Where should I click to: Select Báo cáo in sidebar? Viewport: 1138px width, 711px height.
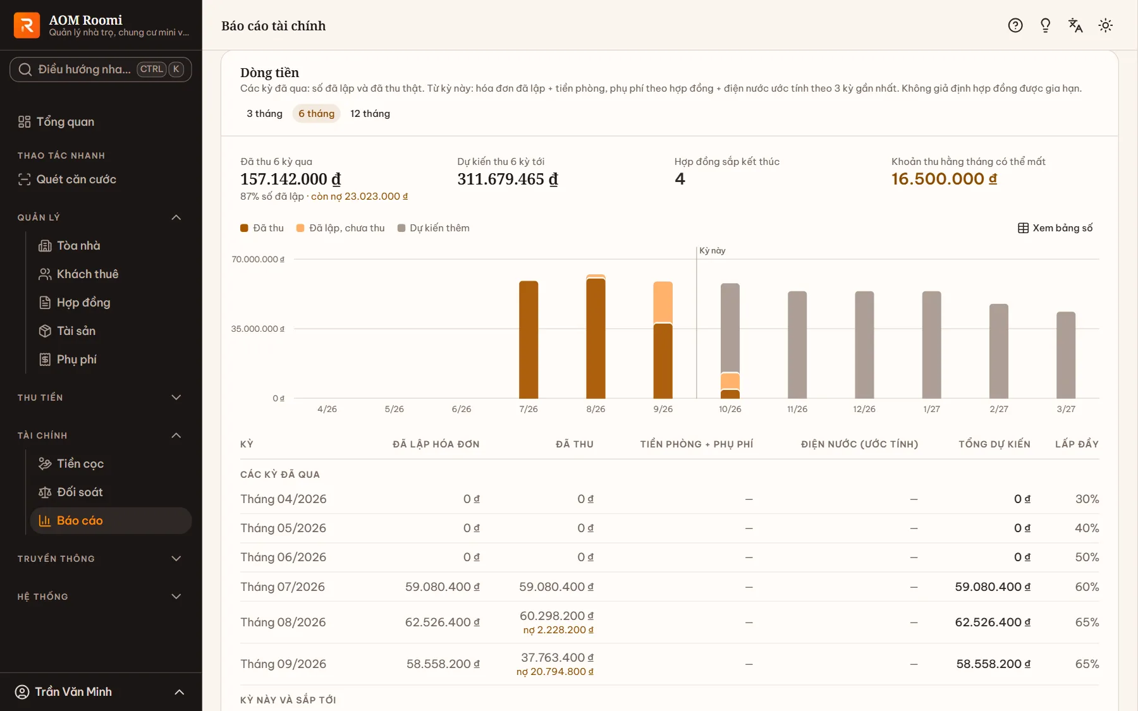click(111, 521)
